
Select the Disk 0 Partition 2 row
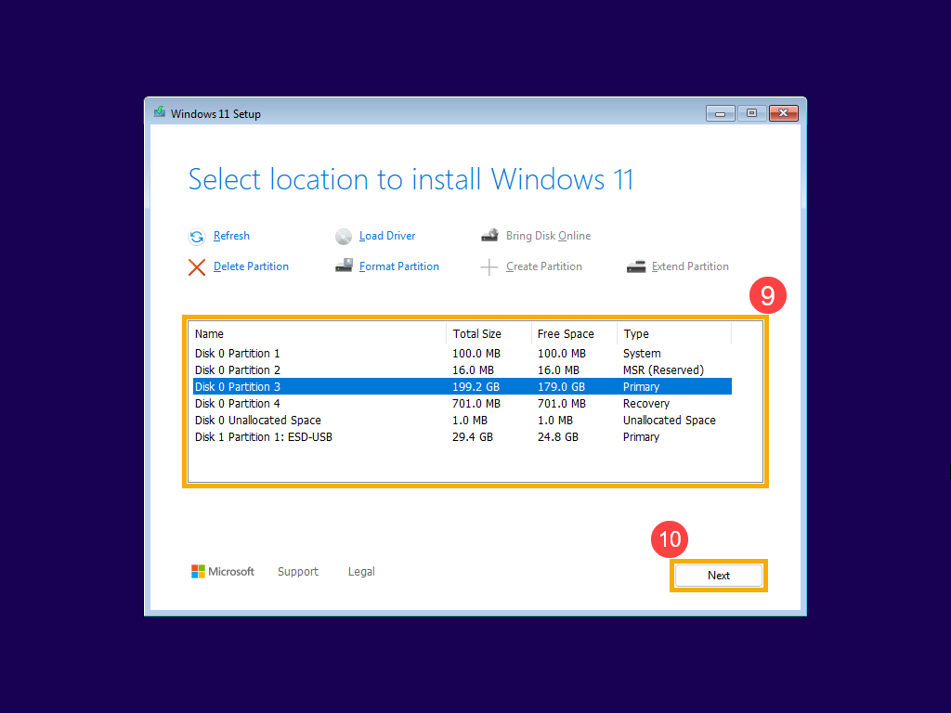click(x=462, y=369)
